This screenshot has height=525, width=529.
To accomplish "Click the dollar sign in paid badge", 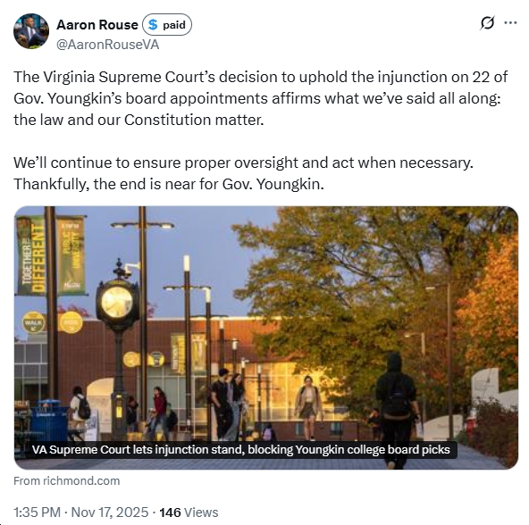I will tap(153, 25).
